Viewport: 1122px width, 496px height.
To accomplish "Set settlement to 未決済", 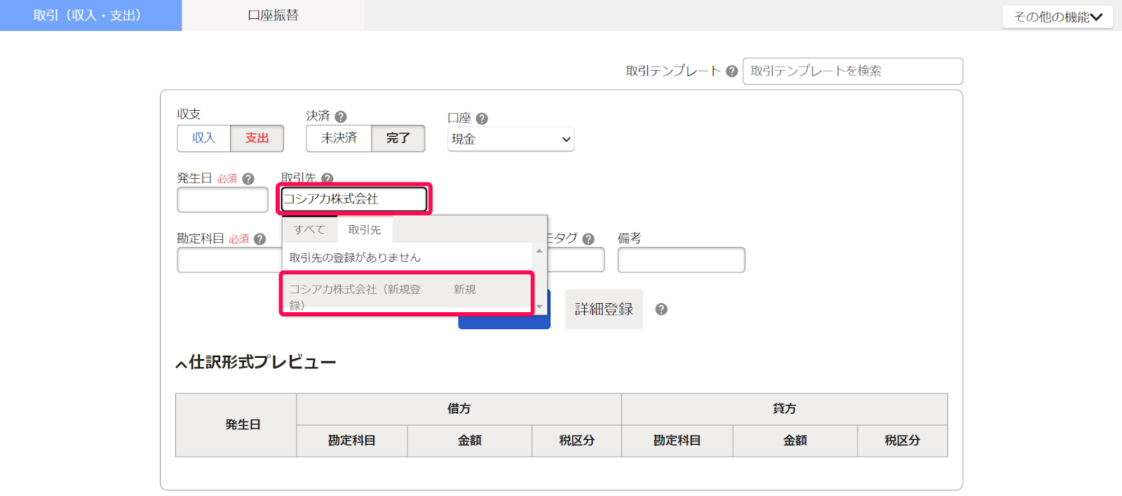I will 339,138.
